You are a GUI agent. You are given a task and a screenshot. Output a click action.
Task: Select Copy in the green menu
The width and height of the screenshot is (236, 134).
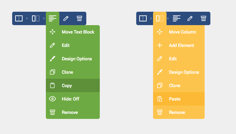click(x=73, y=85)
